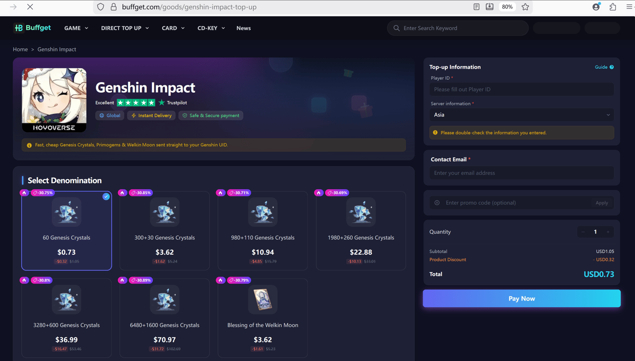Click the Safe & Secure payment badge
635x361 pixels.
point(211,116)
